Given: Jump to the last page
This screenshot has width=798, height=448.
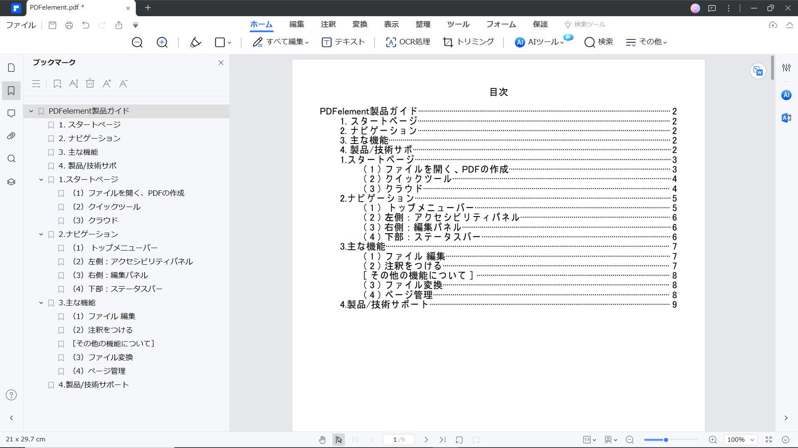Looking at the screenshot, I should tap(443, 440).
